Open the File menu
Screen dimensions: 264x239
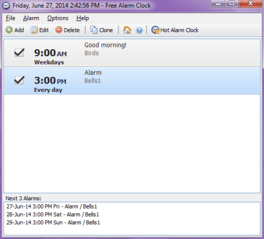[11, 18]
